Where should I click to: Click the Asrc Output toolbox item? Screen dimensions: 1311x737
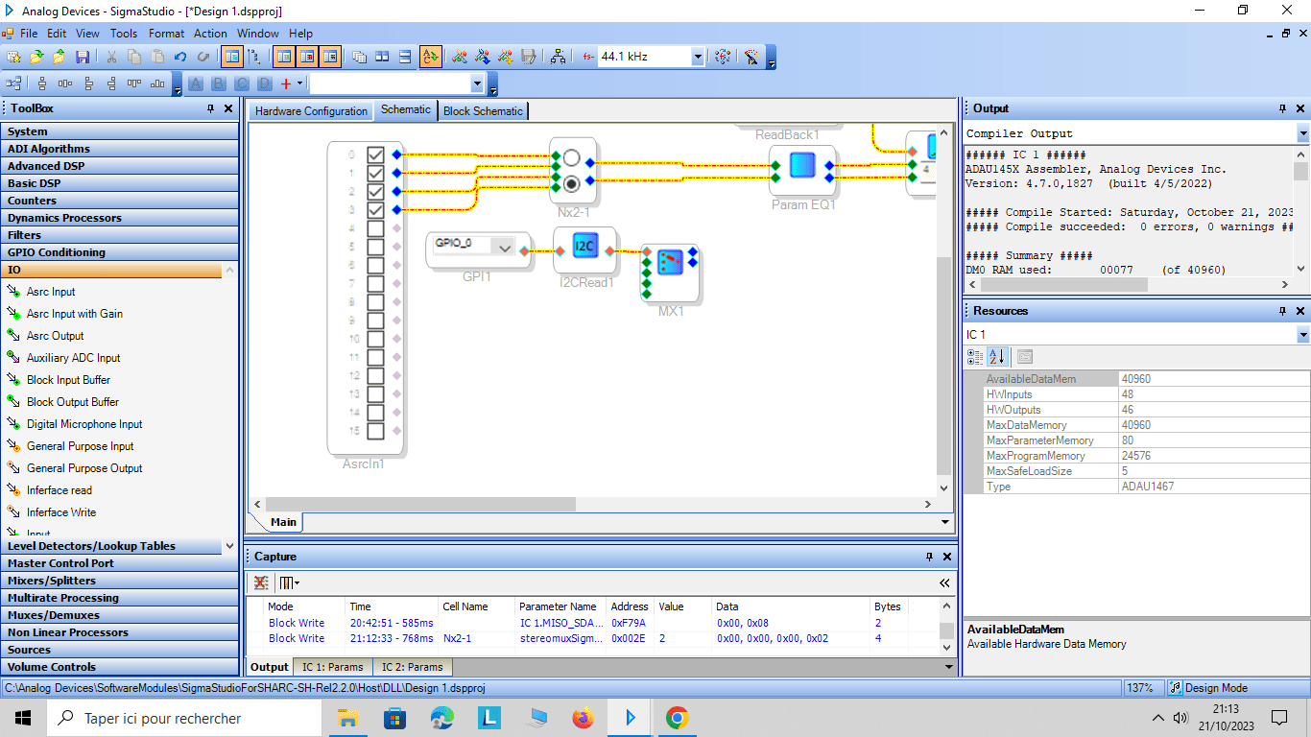point(56,336)
